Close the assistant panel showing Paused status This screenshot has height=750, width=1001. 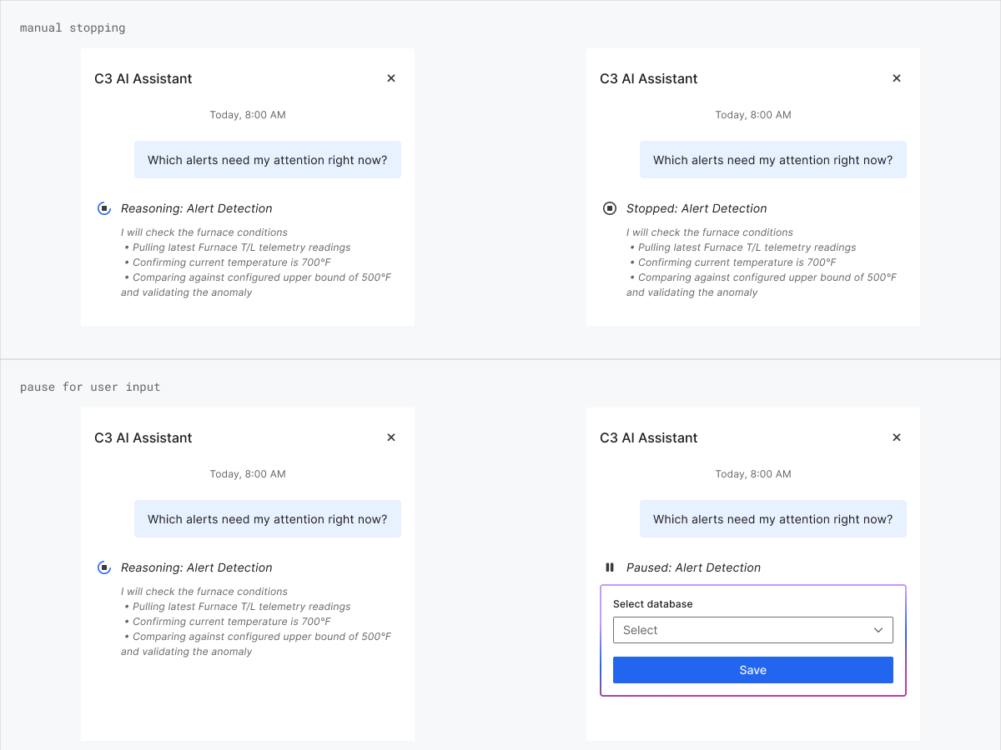pos(897,437)
